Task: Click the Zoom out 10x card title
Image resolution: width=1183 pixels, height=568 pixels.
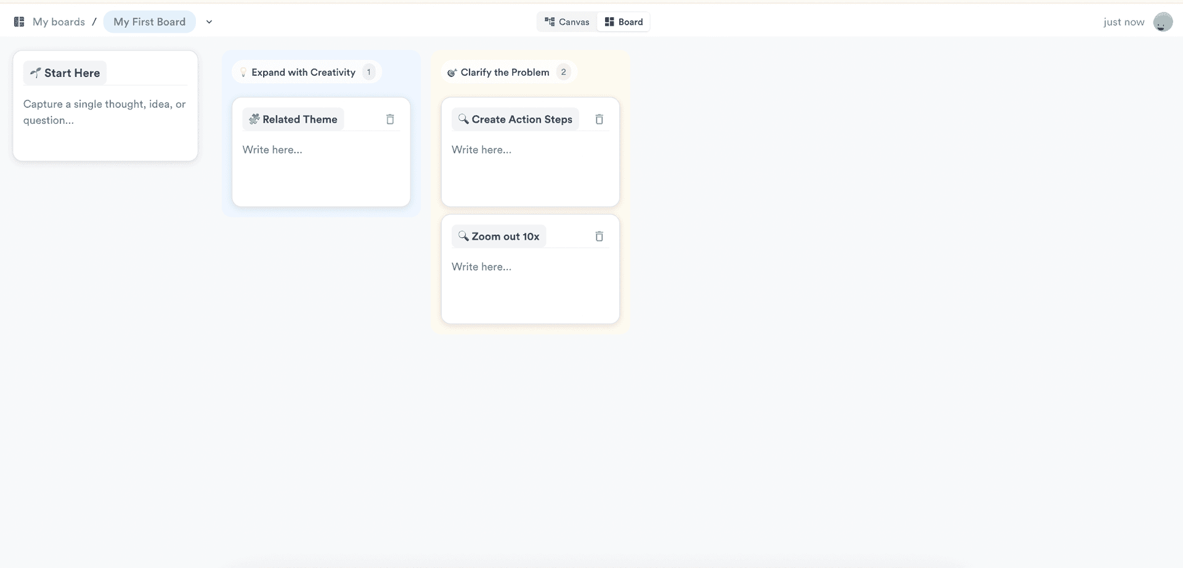Action: click(x=505, y=237)
